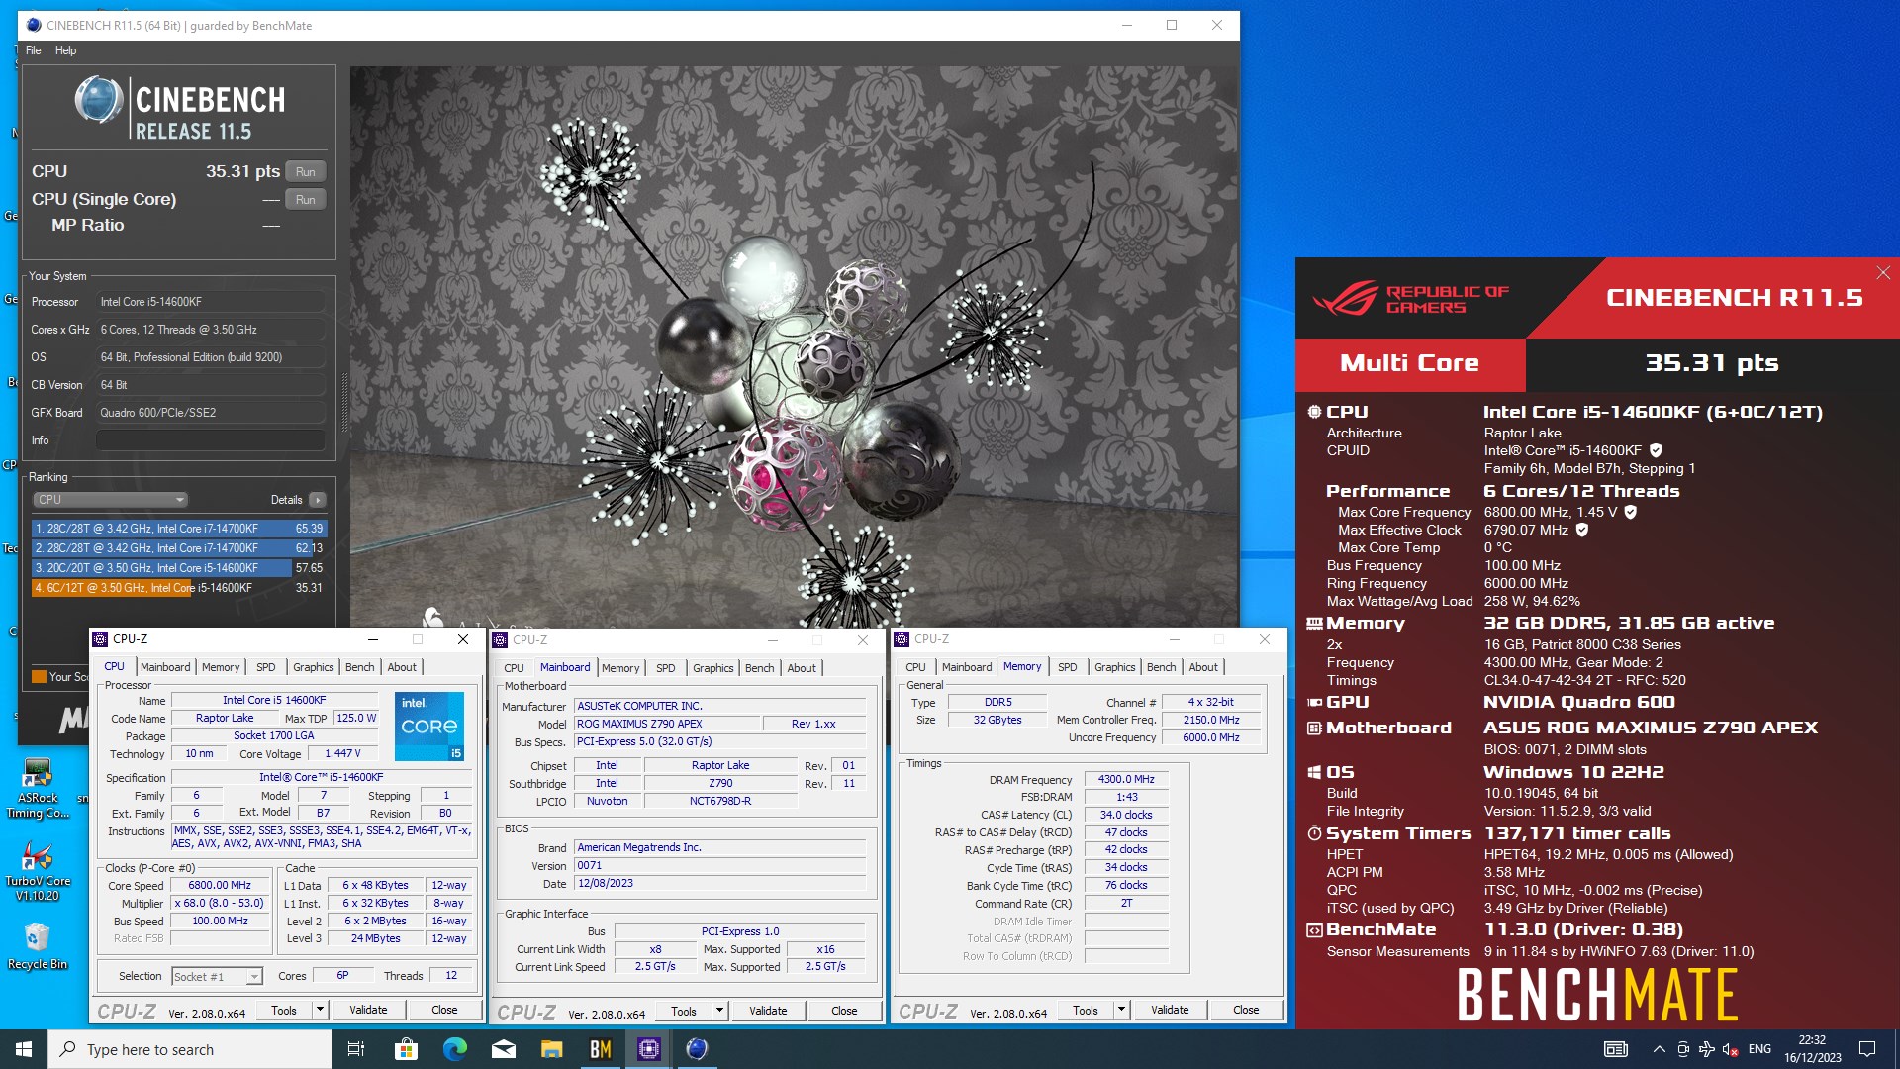Click the muted volume tray icon
1900x1069 pixels.
pos(1730,1049)
